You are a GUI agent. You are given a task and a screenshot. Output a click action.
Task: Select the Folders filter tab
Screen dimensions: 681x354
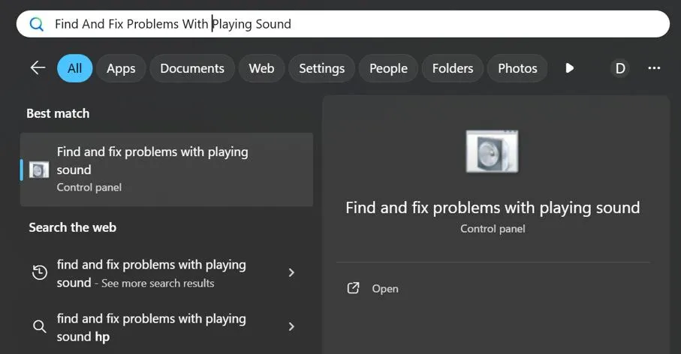point(453,68)
